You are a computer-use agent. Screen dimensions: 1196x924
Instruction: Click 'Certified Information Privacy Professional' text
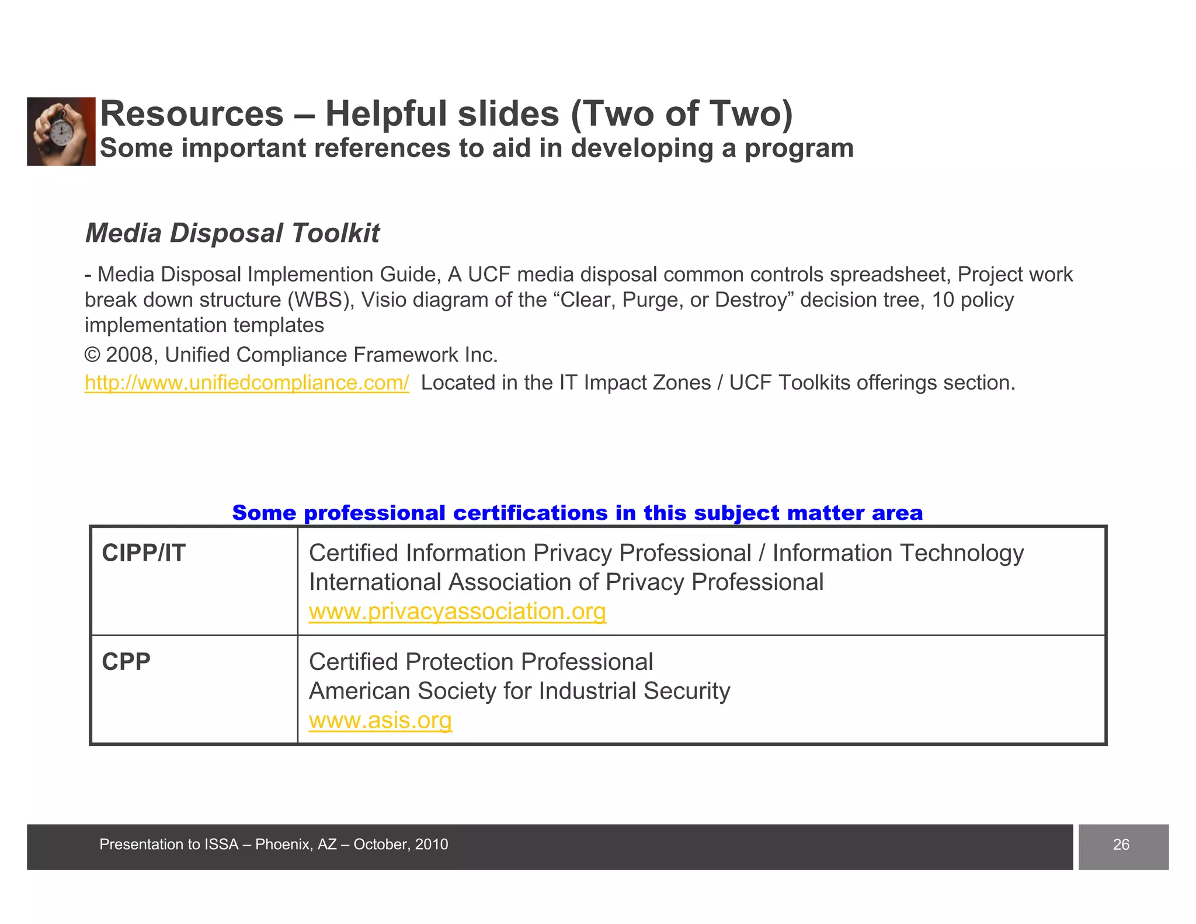(x=529, y=553)
